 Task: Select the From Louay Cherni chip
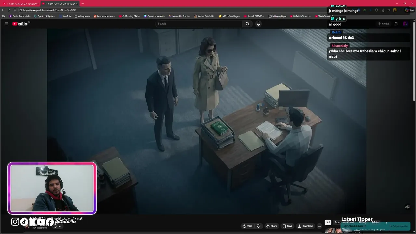point(344,222)
